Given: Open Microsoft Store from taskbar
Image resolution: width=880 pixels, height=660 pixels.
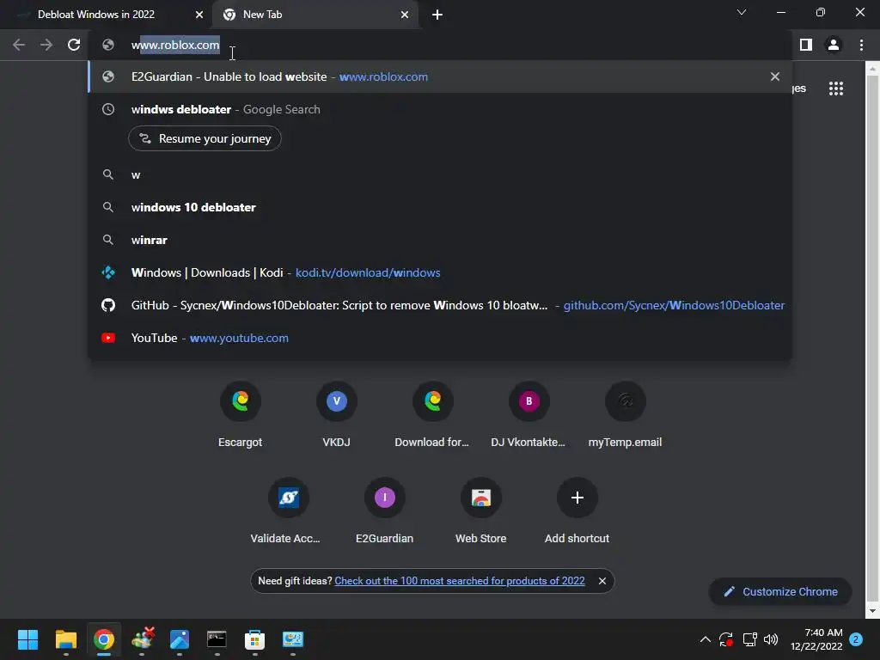Looking at the screenshot, I should click(x=254, y=639).
